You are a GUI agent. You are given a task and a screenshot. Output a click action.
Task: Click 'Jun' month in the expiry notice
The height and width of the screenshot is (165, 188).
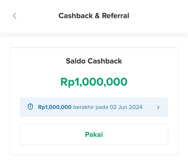[x=123, y=107]
